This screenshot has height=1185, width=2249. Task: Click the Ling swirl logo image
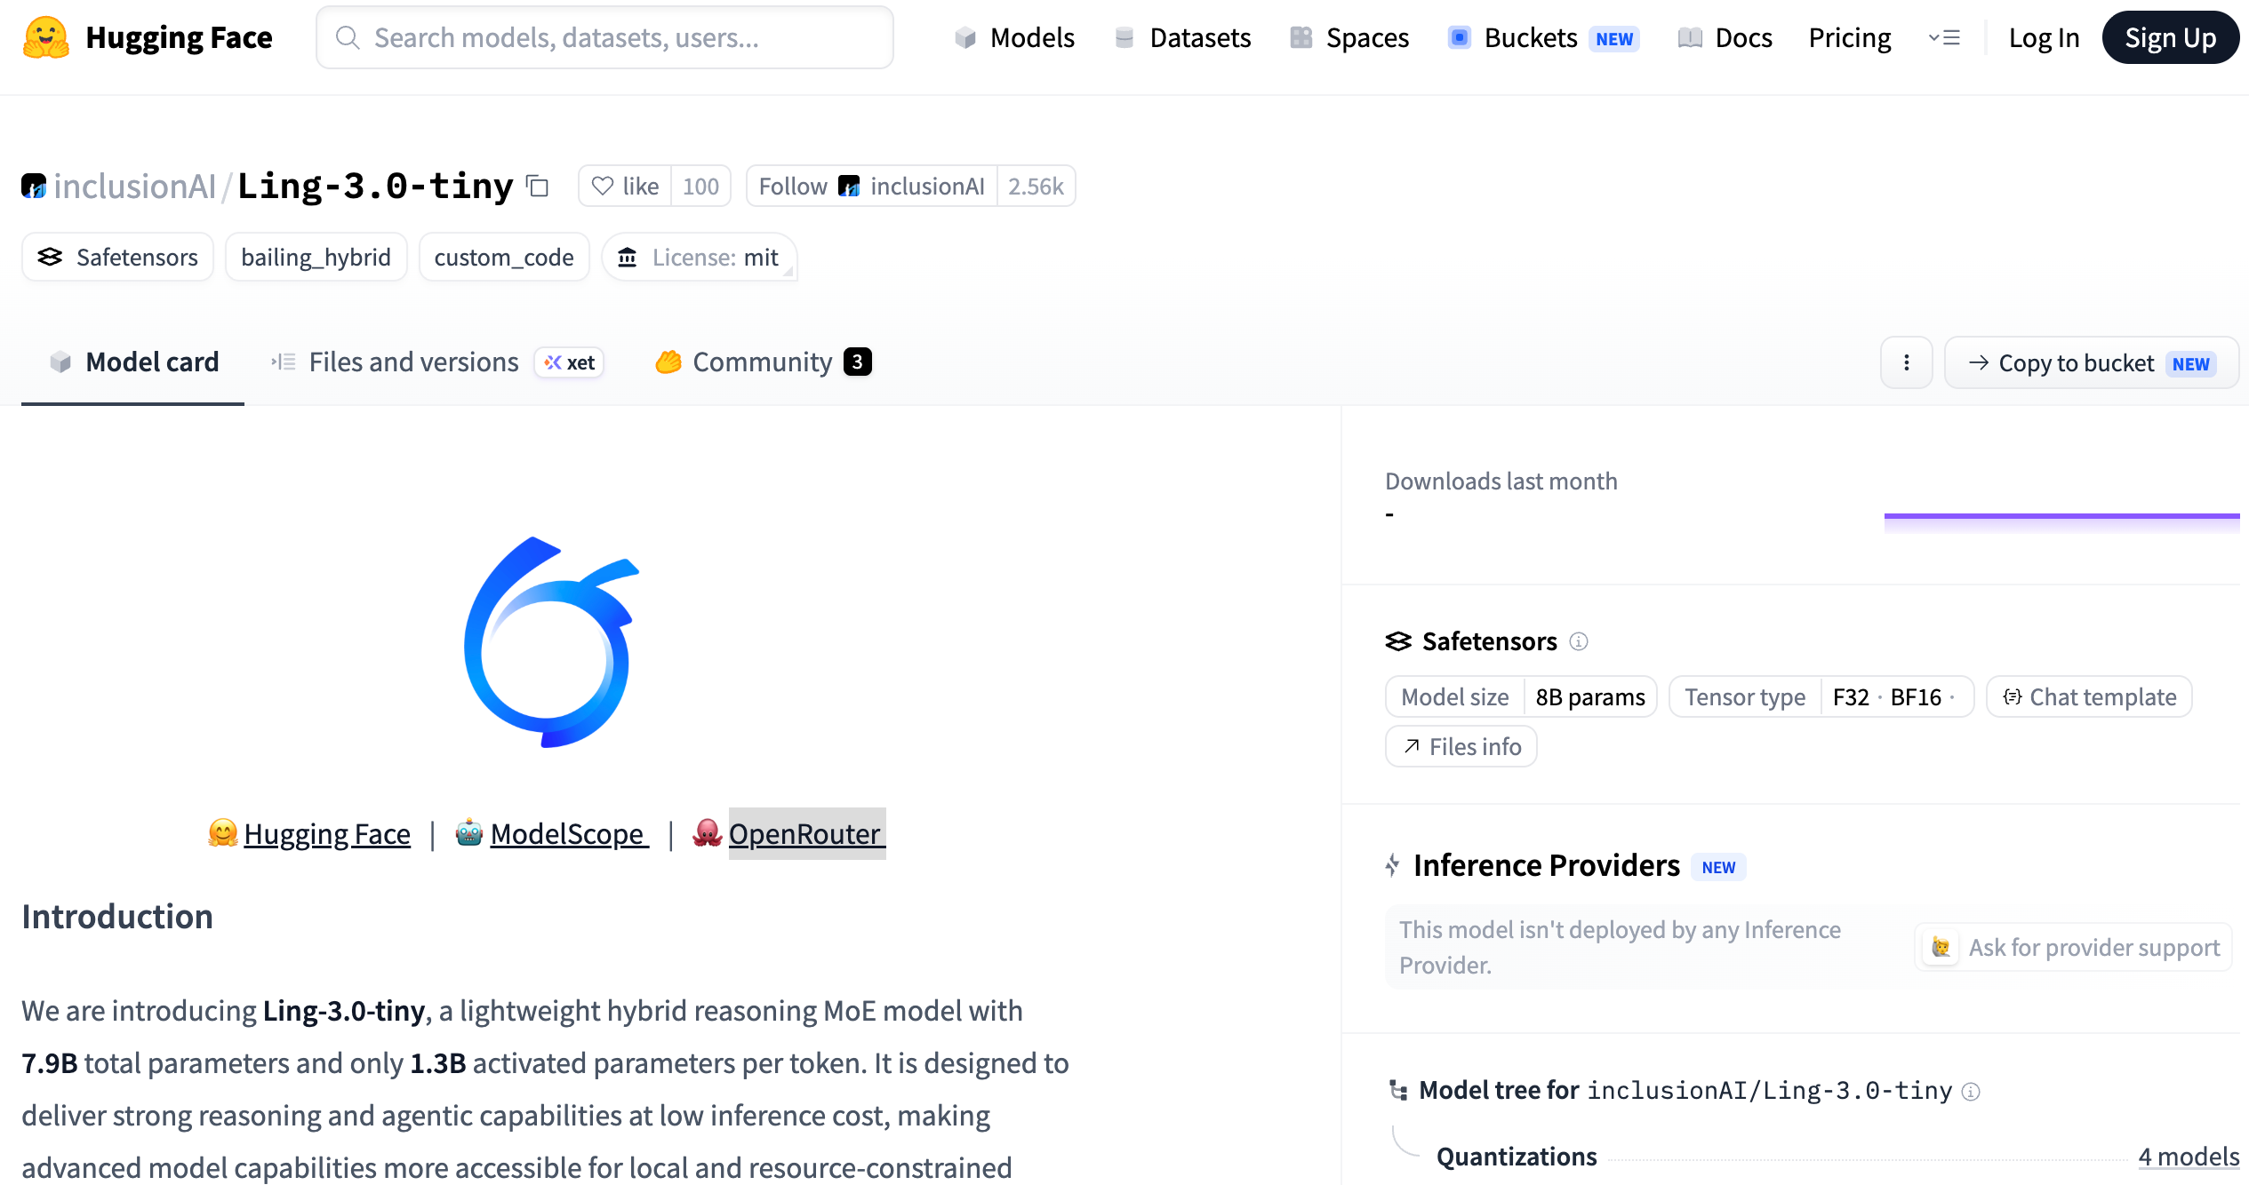point(551,642)
